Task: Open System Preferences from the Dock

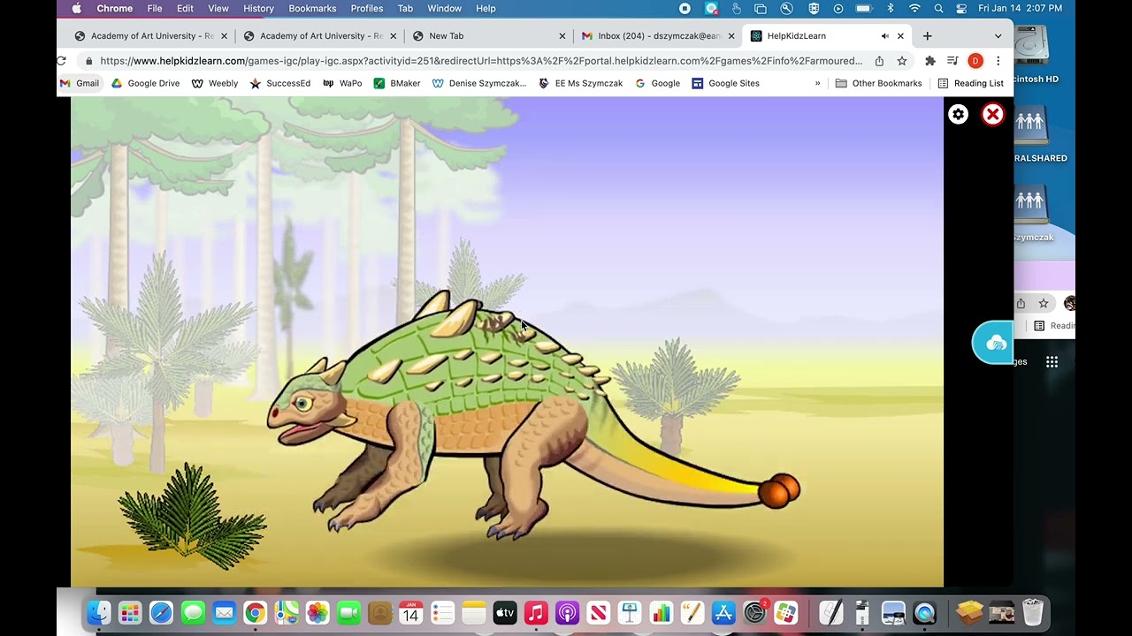Action: [755, 612]
